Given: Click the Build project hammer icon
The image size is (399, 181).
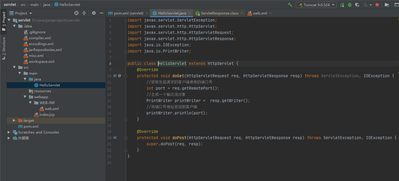Looking at the screenshot, I should coord(290,5).
